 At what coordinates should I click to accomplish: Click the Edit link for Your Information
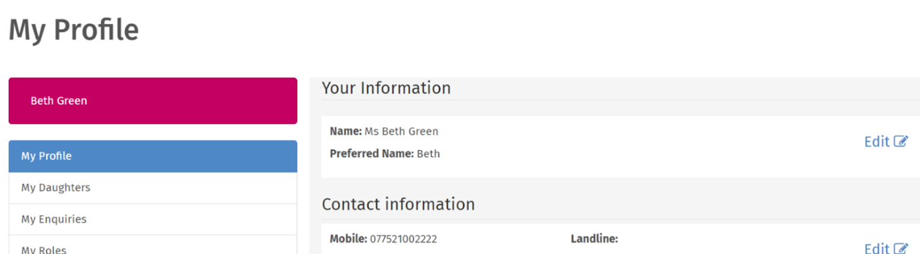pos(886,141)
